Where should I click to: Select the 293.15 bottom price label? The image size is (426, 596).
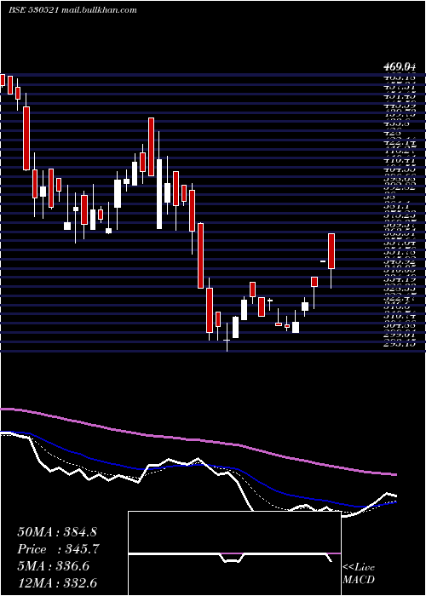coord(400,344)
